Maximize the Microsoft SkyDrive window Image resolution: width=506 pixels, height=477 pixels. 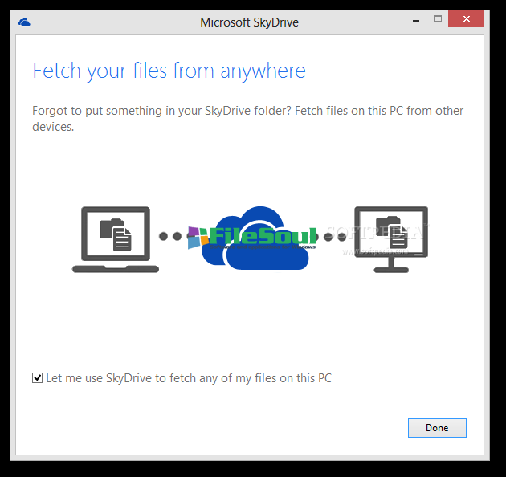coord(438,19)
